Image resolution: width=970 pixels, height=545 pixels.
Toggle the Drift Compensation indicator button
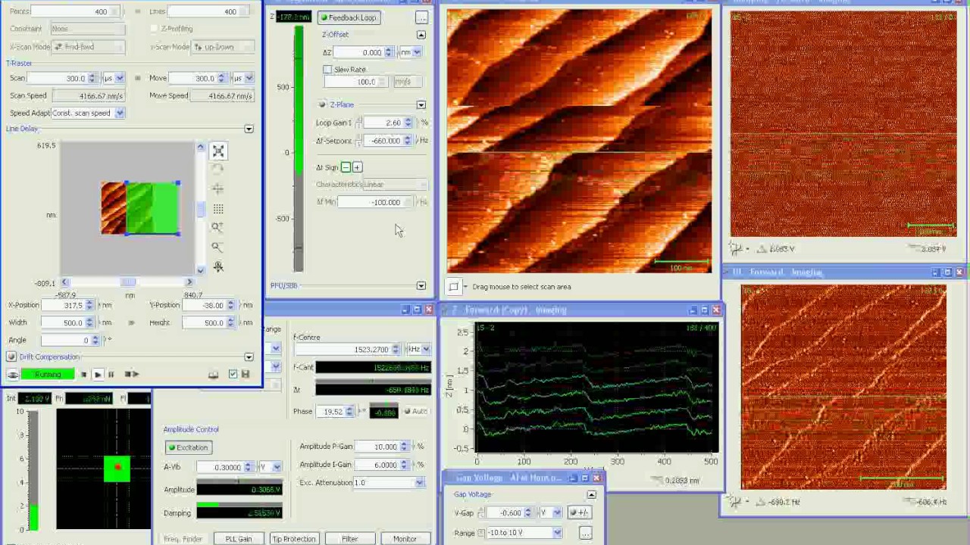pyautogui.click(x=11, y=357)
